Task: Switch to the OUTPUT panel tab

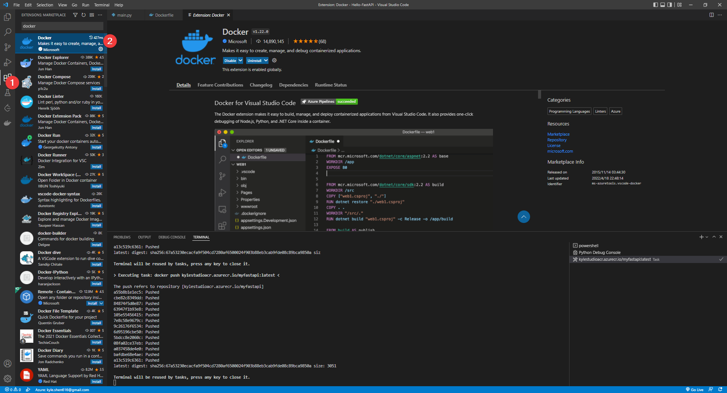Action: (144, 237)
